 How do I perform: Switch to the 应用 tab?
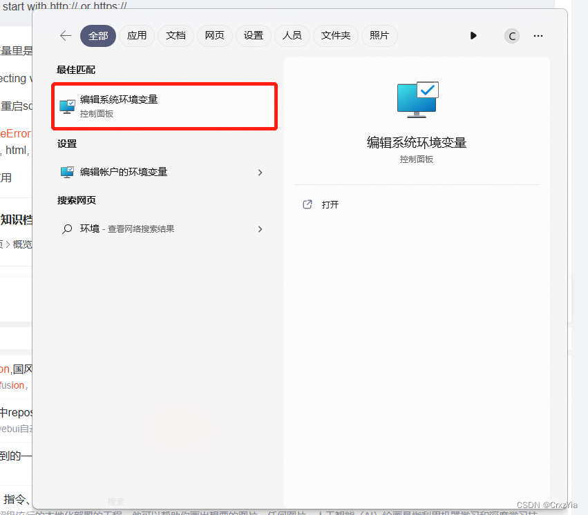pos(137,36)
